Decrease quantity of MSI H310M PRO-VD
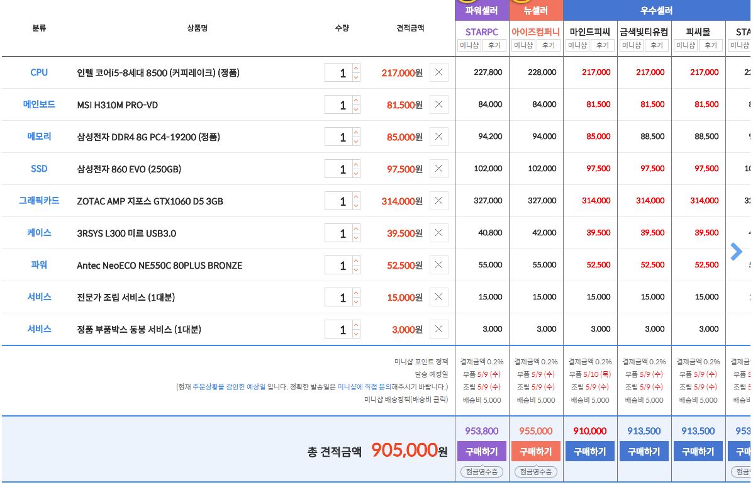This screenshot has width=753, height=487. coord(356,109)
